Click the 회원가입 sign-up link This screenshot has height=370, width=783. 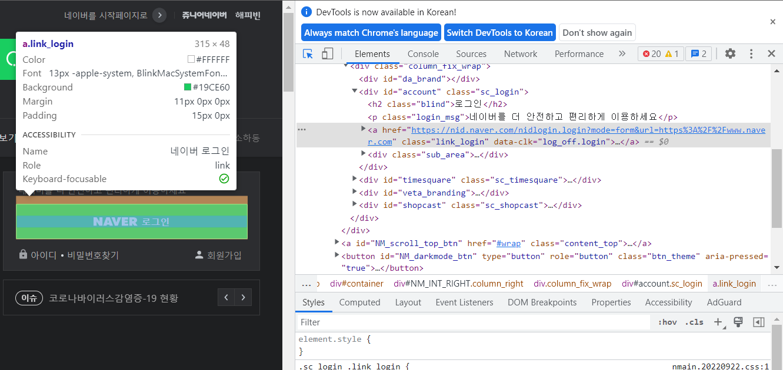[x=218, y=255]
